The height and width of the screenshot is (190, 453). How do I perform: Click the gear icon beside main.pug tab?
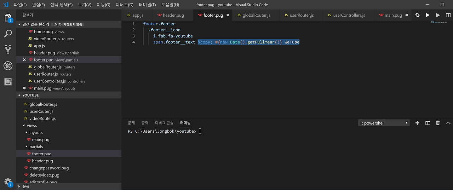[417, 15]
